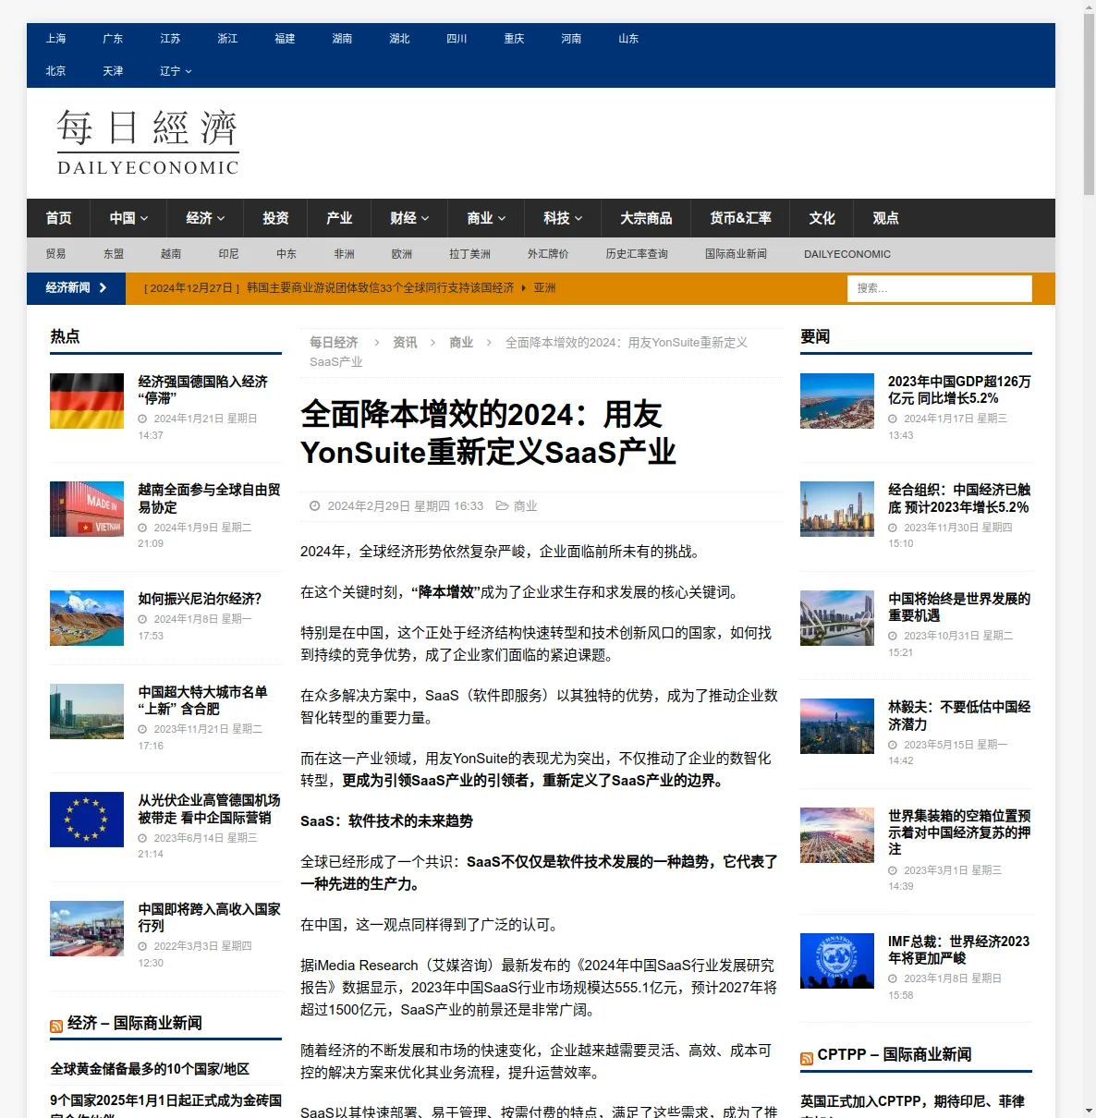Image resolution: width=1096 pixels, height=1118 pixels.
Task: Read 世界集装箱的空箱位置 article
Action: point(959,832)
